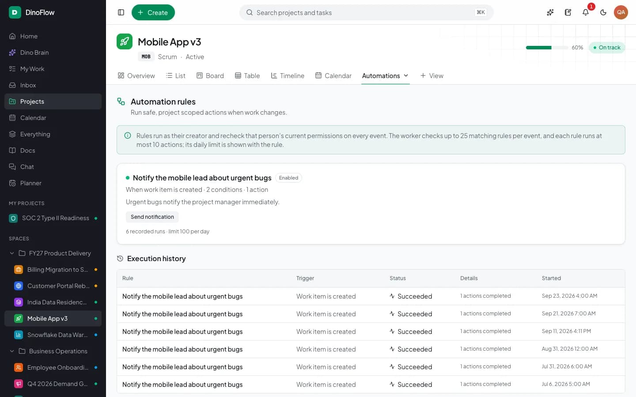The width and height of the screenshot is (636, 397).
Task: Select Mobile App v3 in the sidebar
Action: click(53, 318)
